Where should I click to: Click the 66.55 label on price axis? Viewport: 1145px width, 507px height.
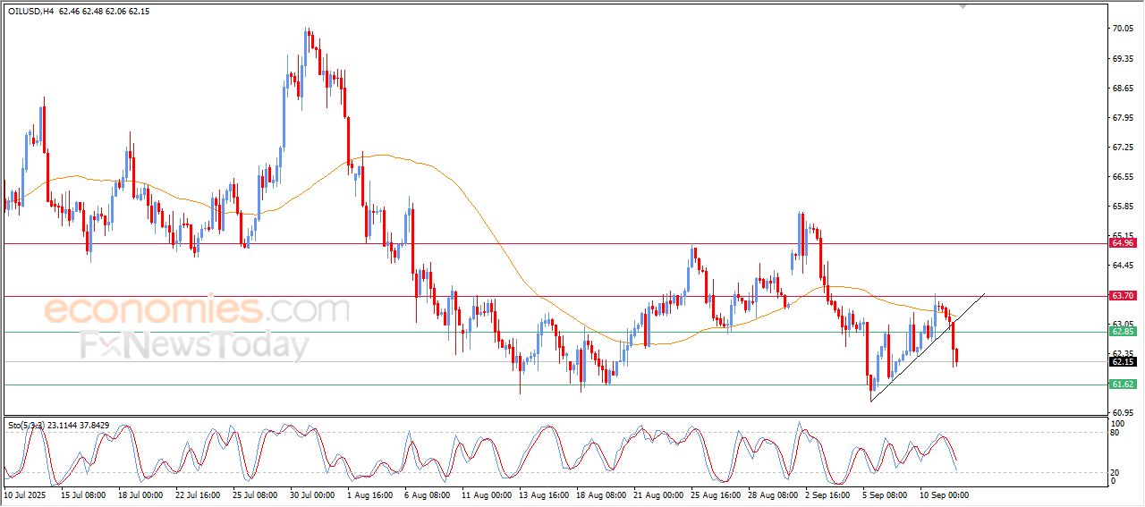tap(1123, 177)
